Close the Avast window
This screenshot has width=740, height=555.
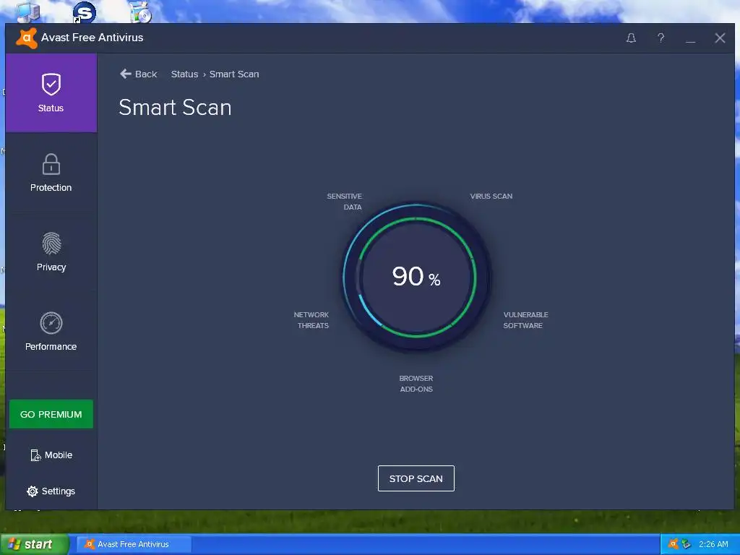(720, 38)
